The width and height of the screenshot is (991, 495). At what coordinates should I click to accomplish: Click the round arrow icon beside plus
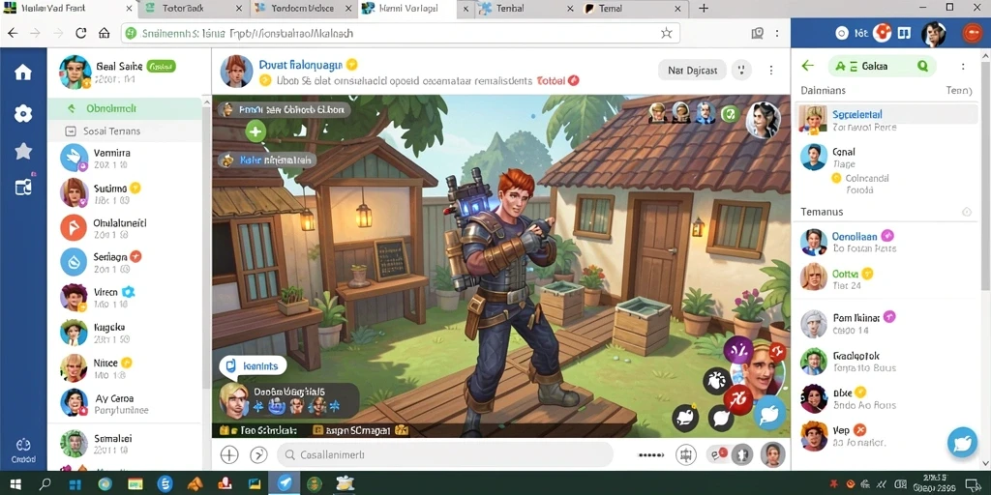[x=259, y=454]
